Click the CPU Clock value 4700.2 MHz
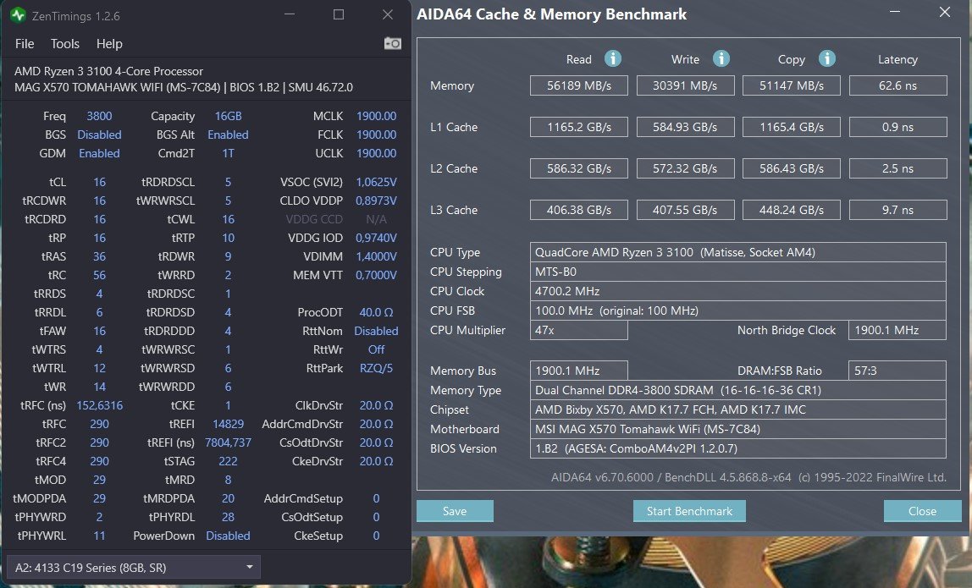Viewport: 972px width, 588px height. click(x=737, y=291)
